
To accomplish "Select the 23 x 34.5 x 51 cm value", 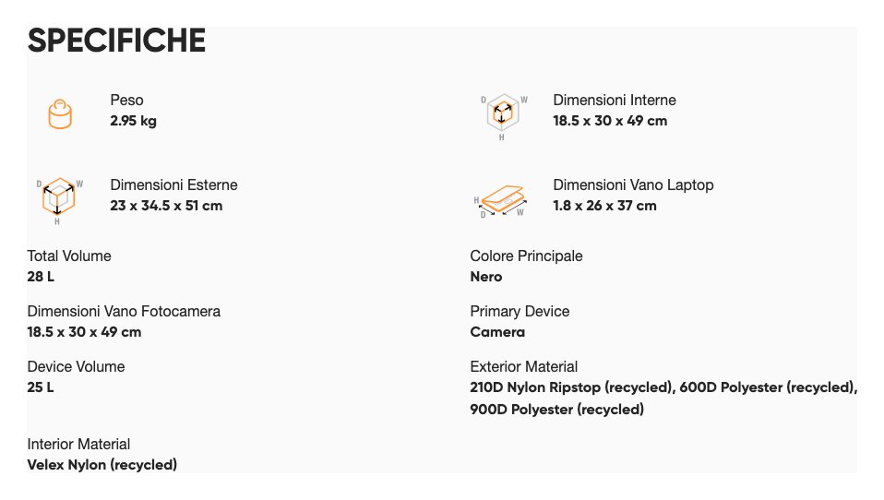I will coord(166,206).
